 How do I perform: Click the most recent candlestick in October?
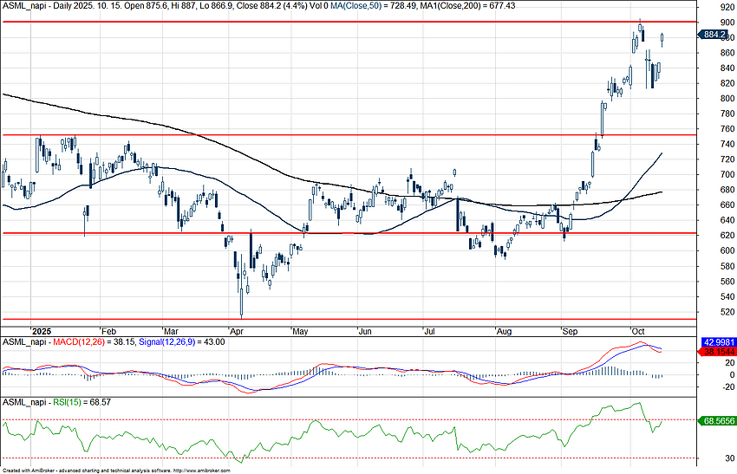tap(663, 39)
